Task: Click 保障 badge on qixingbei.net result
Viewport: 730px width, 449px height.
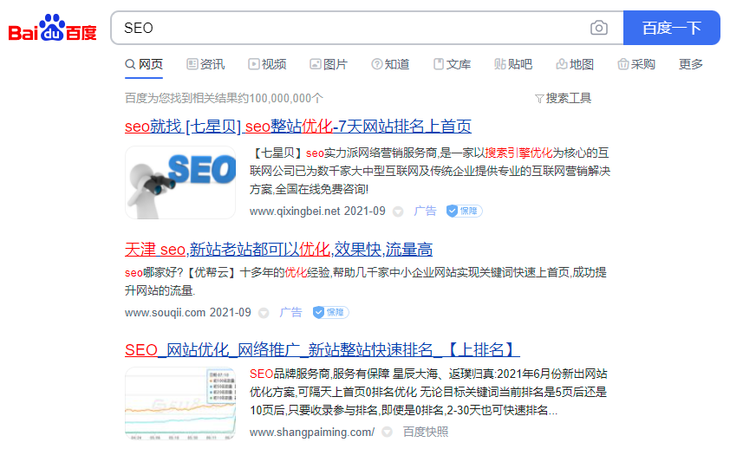Action: pos(464,211)
